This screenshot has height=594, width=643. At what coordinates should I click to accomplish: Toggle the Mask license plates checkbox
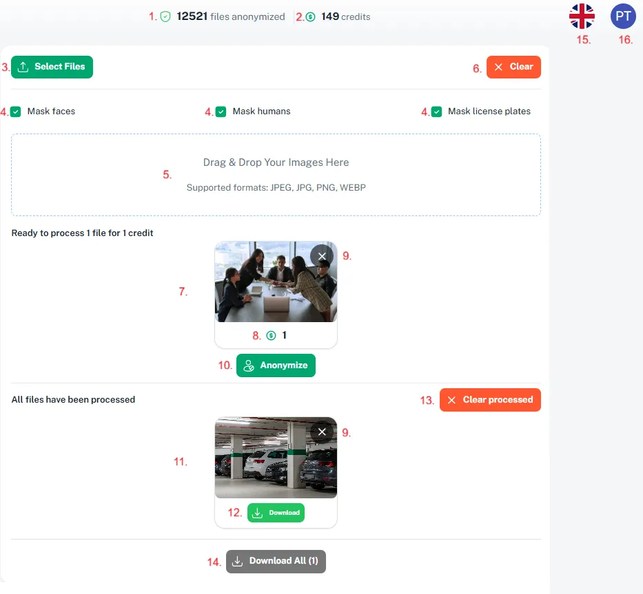(436, 112)
